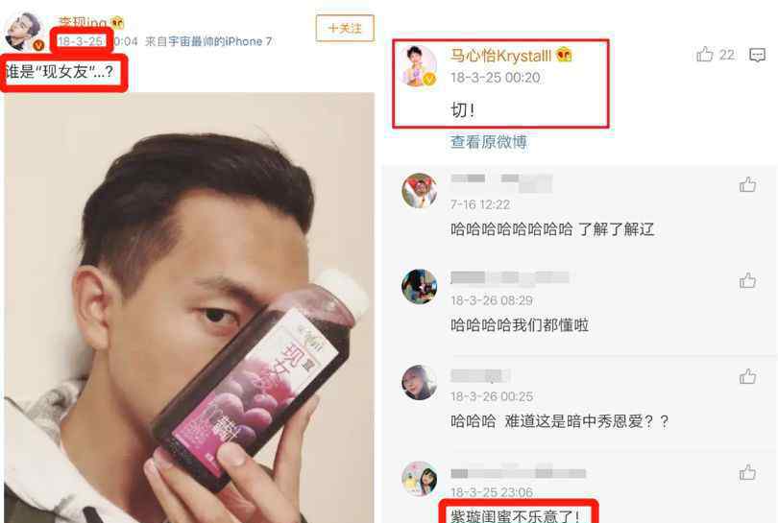Open the post author's profile avatar
Screen dimensions: 778x523
(x=23, y=32)
